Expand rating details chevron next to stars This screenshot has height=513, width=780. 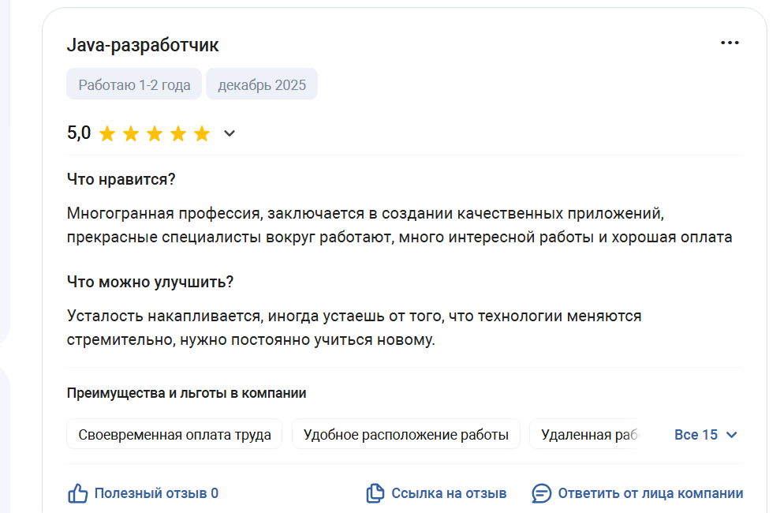coord(230,133)
